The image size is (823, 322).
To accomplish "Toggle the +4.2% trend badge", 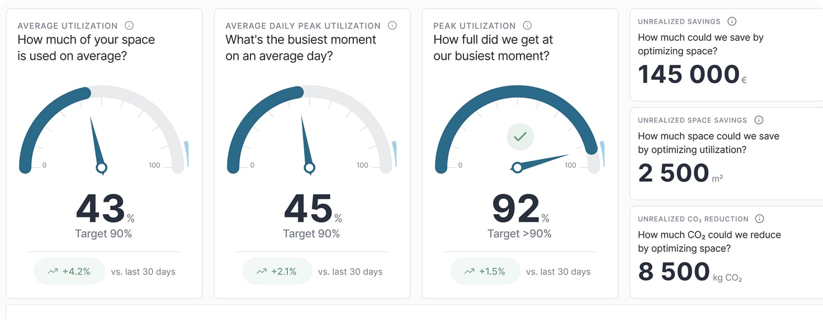I will (69, 271).
